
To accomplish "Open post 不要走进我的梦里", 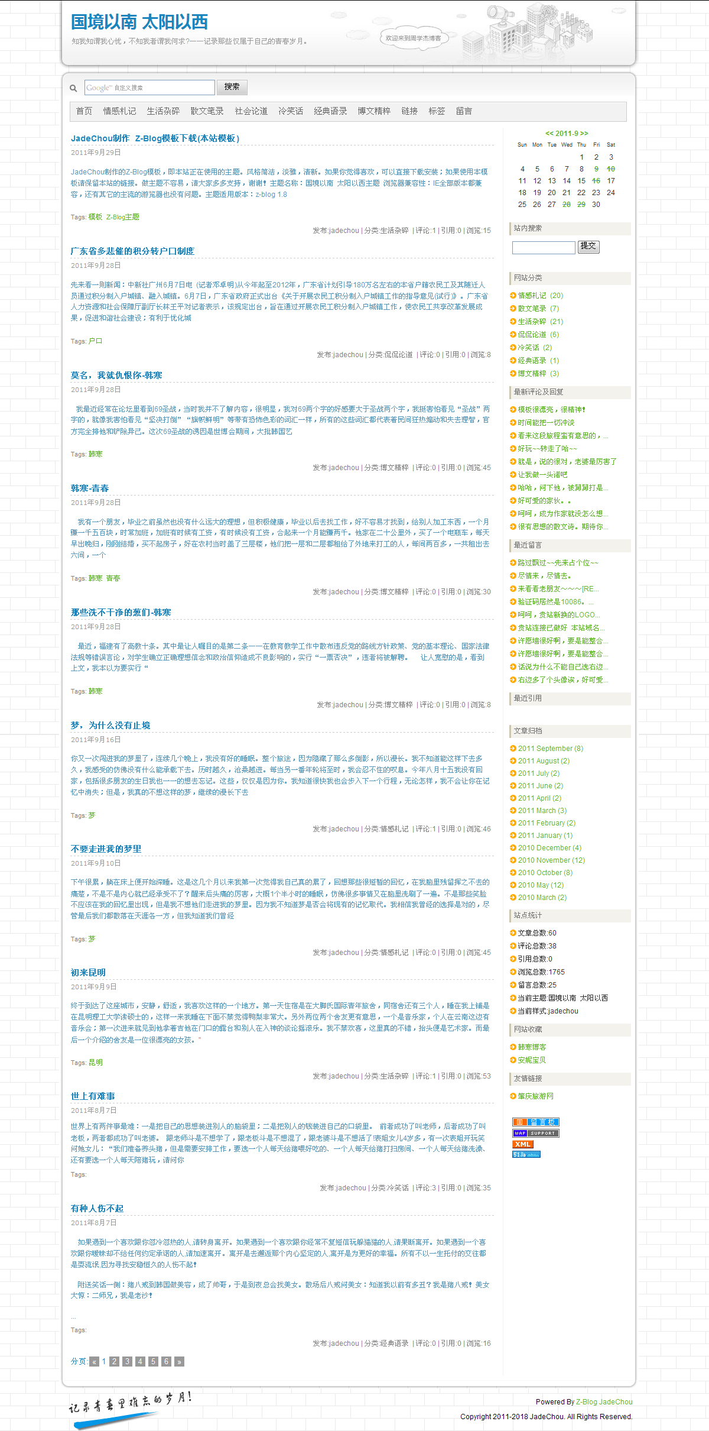I will [106, 849].
